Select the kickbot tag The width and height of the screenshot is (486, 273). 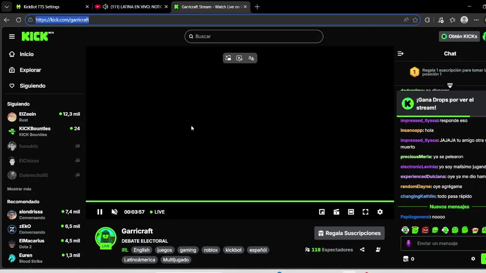pos(234,250)
